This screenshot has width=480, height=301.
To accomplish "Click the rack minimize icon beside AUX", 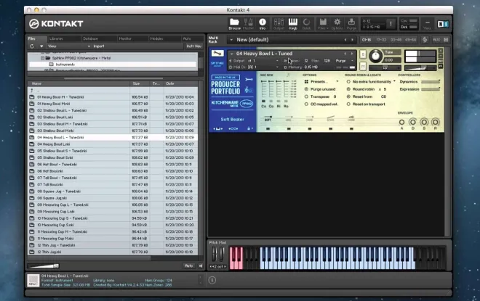I will click(x=446, y=40).
